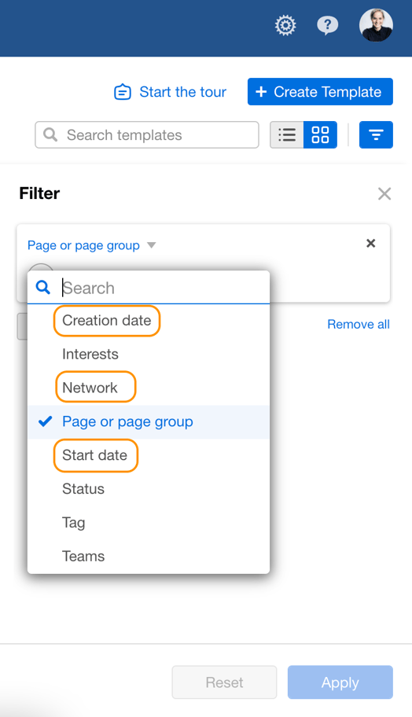Open the user profile avatar
The image size is (412, 717).
376,25
